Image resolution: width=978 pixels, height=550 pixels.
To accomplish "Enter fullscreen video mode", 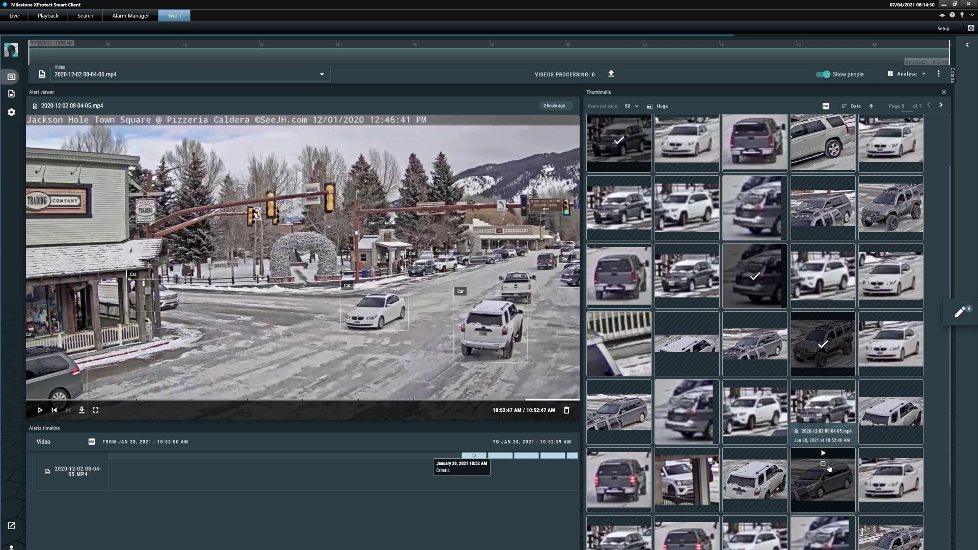I will click(x=95, y=410).
